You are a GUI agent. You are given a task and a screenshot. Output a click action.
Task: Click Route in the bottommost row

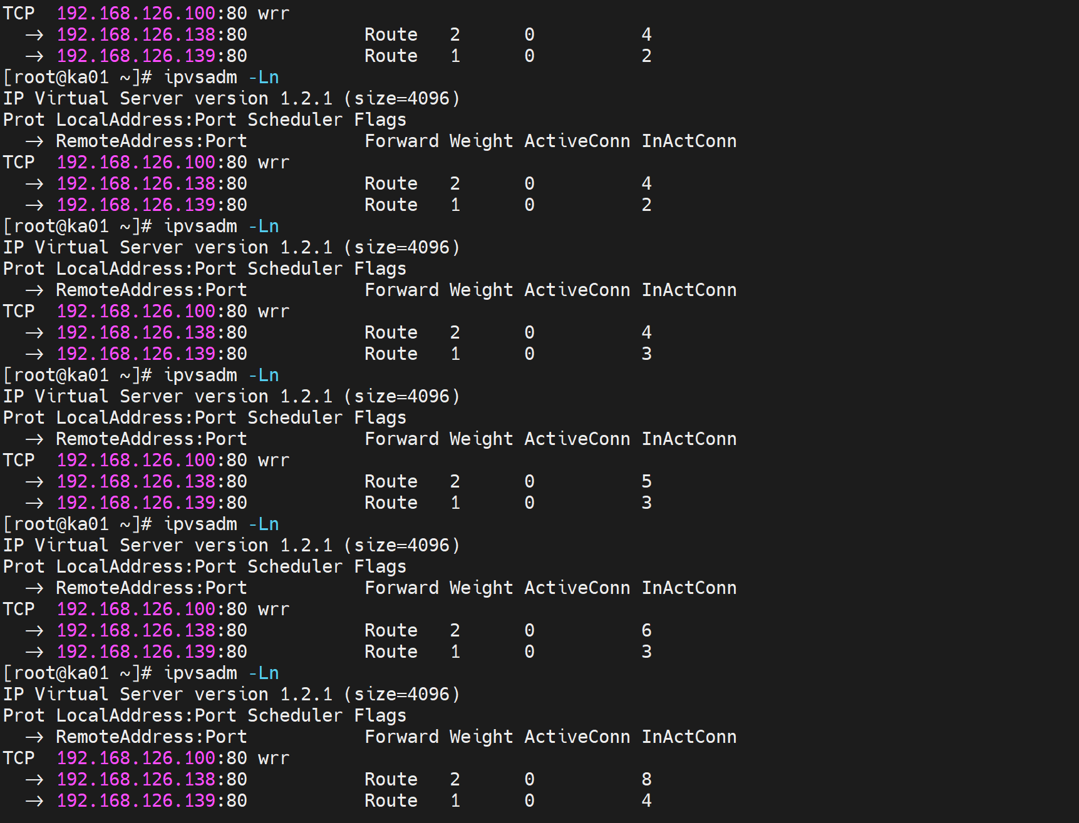391,800
